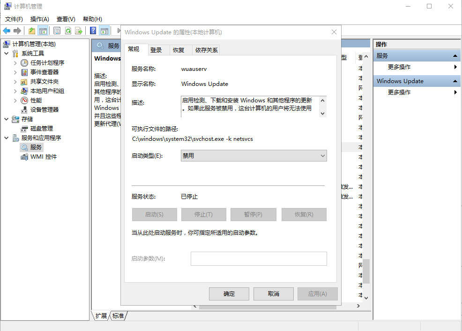Screen dimensions: 462x331
Task: Click the 启动参数(M) input field
Action: click(259, 259)
